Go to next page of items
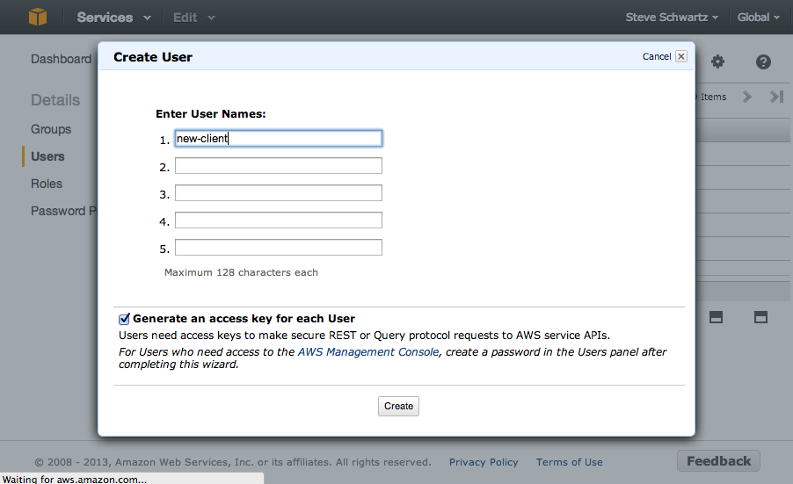This screenshot has height=484, width=793. [x=747, y=97]
